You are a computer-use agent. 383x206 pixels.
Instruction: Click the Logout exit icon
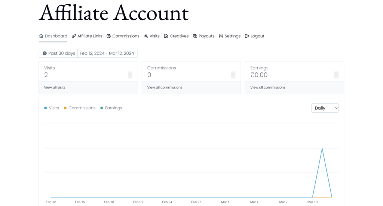click(247, 36)
